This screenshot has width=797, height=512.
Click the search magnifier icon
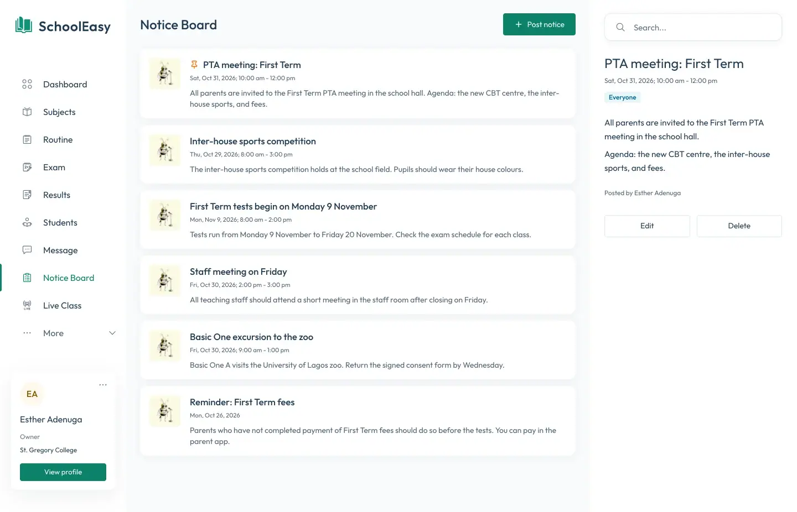[x=620, y=27]
